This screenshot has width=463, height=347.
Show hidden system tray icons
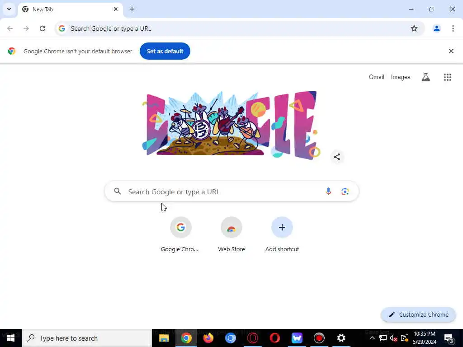pos(372,338)
